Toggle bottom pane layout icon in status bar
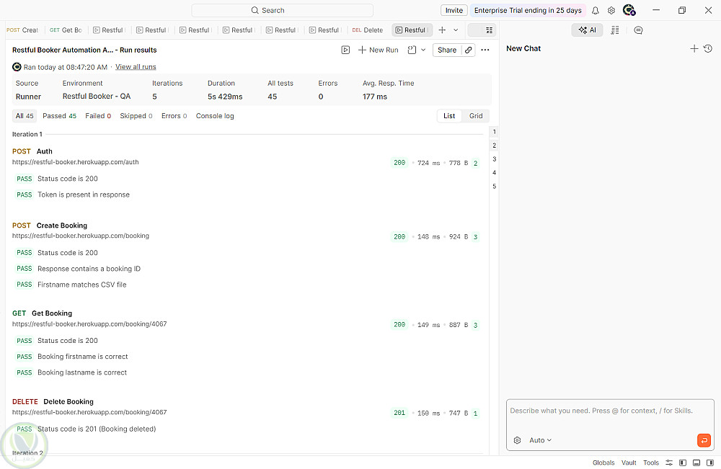Image resolution: width=721 pixels, height=469 pixels. (x=696, y=463)
